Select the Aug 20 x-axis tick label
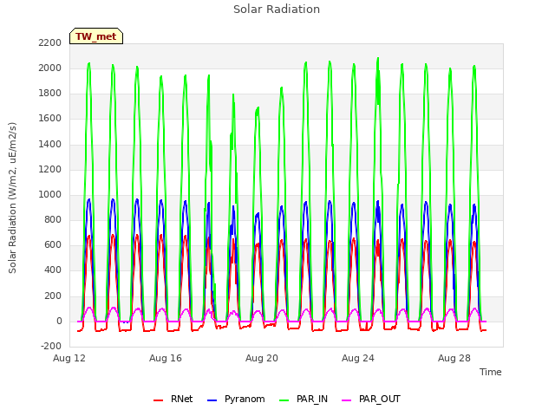555x416 pixels. point(262,358)
